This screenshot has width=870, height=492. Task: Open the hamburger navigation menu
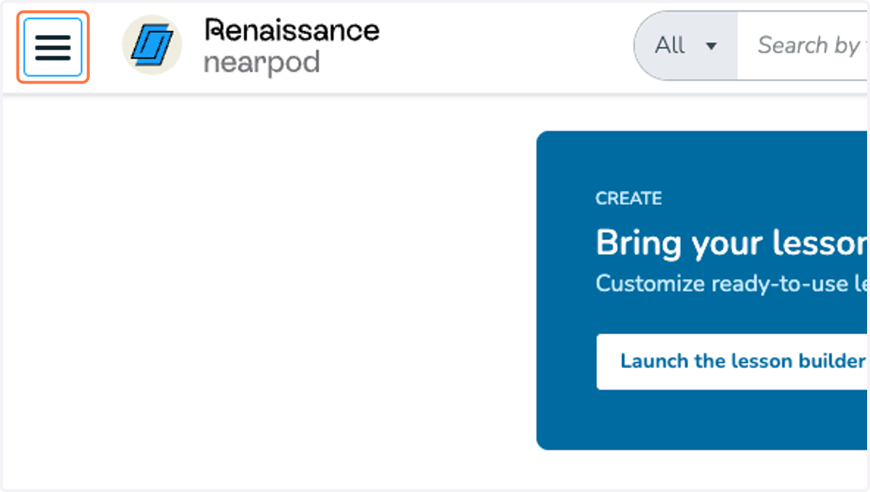53,47
